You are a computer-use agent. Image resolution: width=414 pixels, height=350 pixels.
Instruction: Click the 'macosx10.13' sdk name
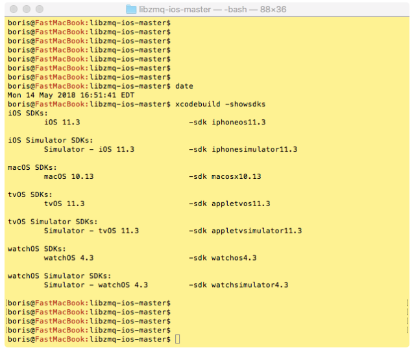click(236, 176)
